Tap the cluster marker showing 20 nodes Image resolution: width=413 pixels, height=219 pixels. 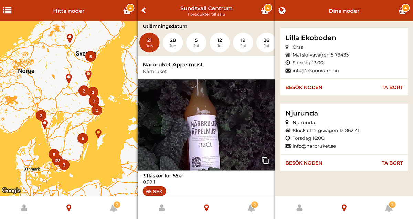[57, 160]
